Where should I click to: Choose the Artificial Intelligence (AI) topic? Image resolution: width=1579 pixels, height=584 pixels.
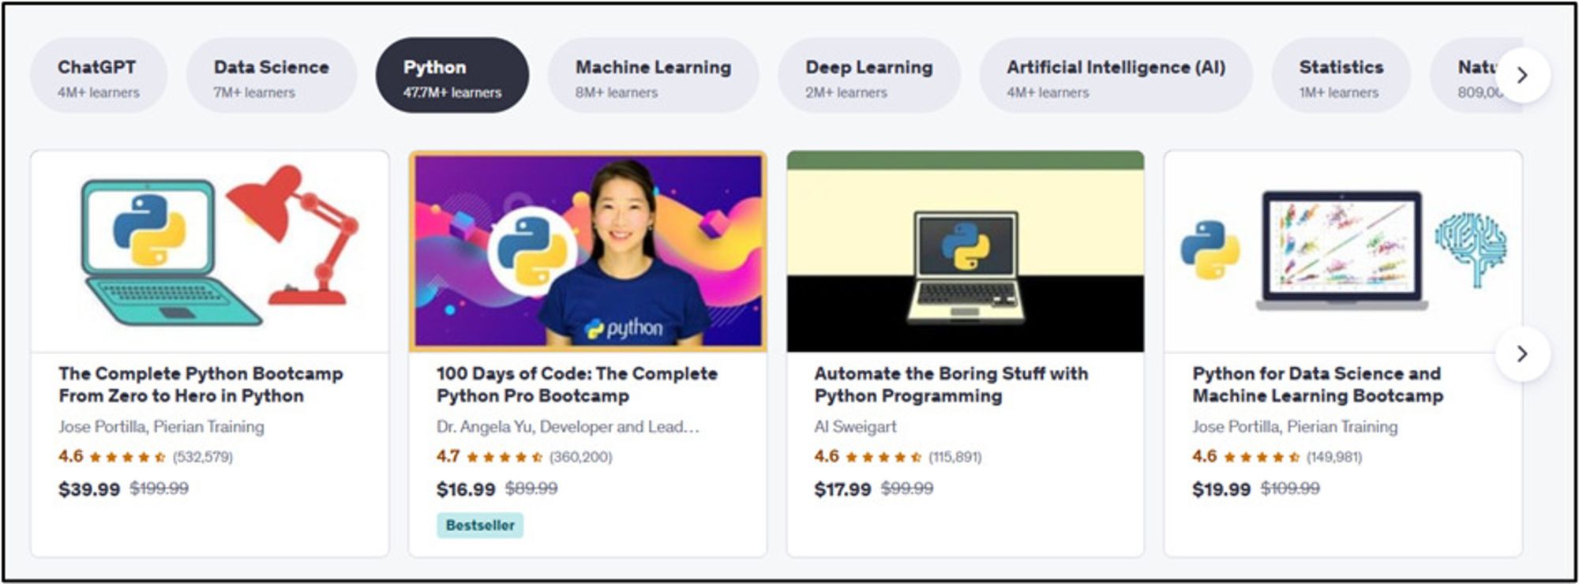tap(1116, 75)
